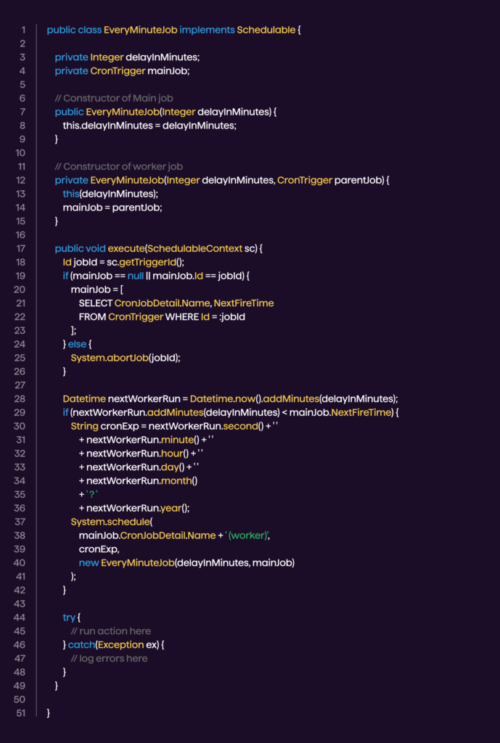
Task: Click the SchedulableContext parameter type
Action: [x=194, y=248]
